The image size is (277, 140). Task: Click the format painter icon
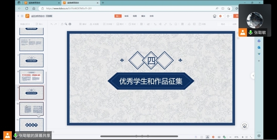pyautogui.click(x=62, y=24)
